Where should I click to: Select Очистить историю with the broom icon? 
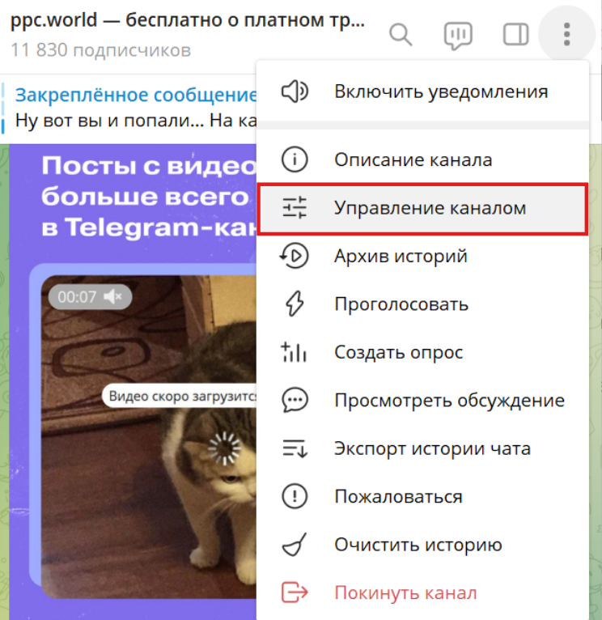click(x=423, y=545)
